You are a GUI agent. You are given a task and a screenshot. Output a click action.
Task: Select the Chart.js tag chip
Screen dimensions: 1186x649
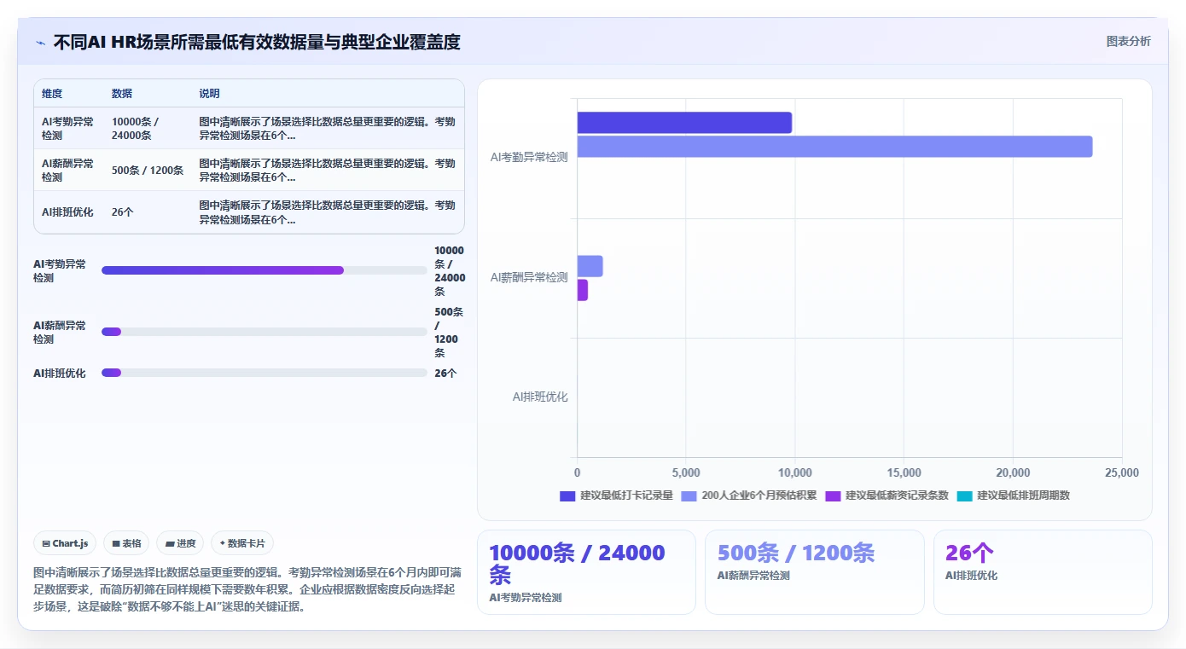click(x=65, y=543)
